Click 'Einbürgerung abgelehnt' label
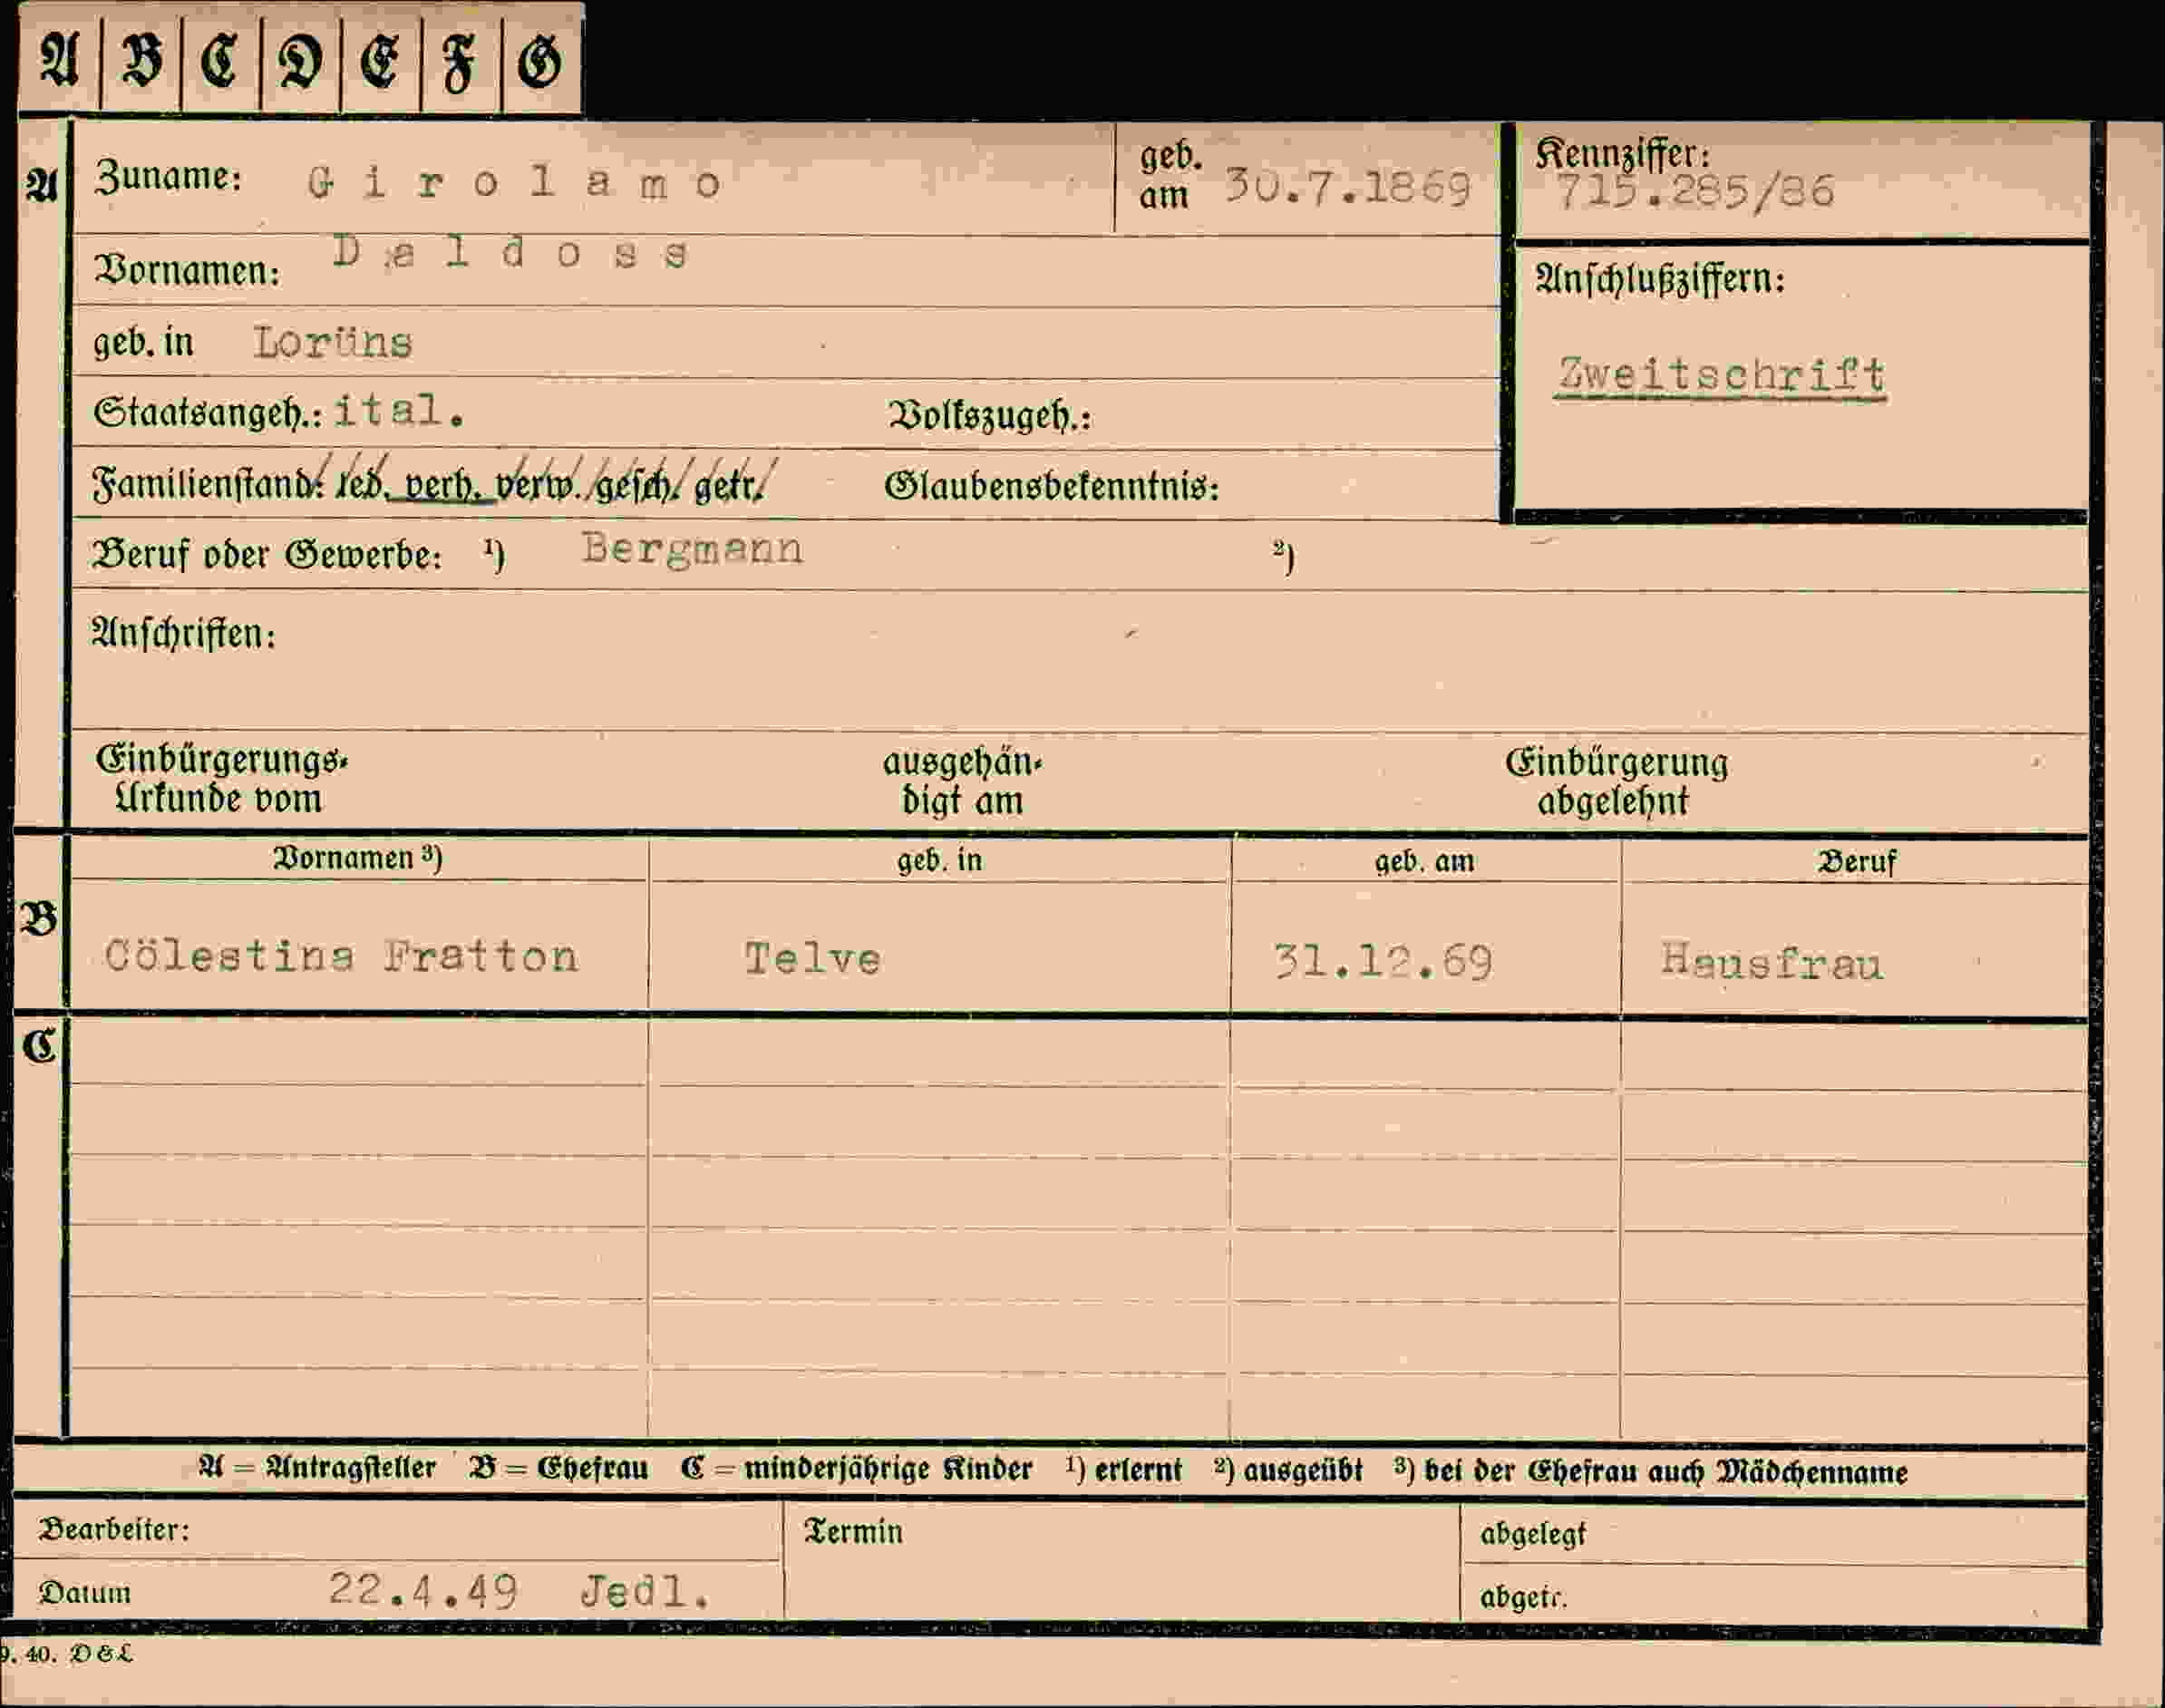 click(1616, 782)
